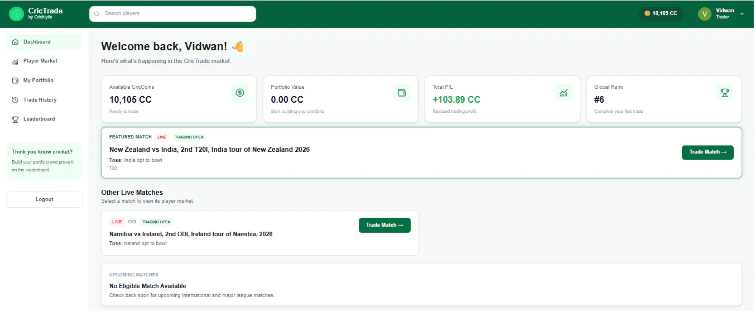
Task: Click the V avatar icon in the header
Action: coord(705,14)
